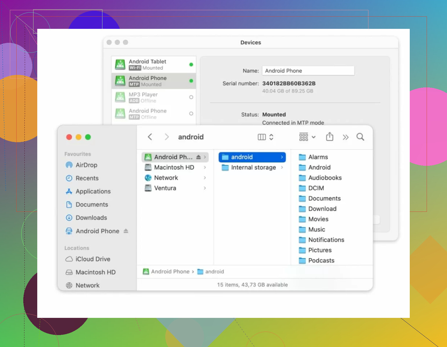The width and height of the screenshot is (447, 347).
Task: Click the Finder window title android
Action: [191, 137]
